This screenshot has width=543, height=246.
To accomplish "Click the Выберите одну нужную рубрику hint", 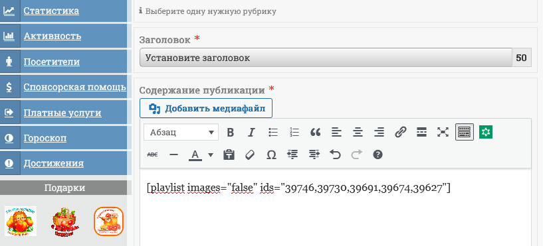I will click(211, 11).
